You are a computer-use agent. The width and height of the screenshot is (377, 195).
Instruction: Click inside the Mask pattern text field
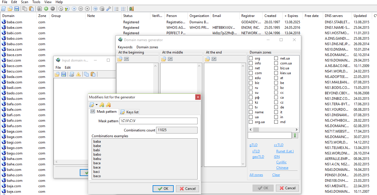(x=158, y=121)
